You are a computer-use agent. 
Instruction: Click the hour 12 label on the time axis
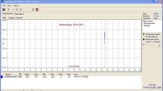(74, 70)
